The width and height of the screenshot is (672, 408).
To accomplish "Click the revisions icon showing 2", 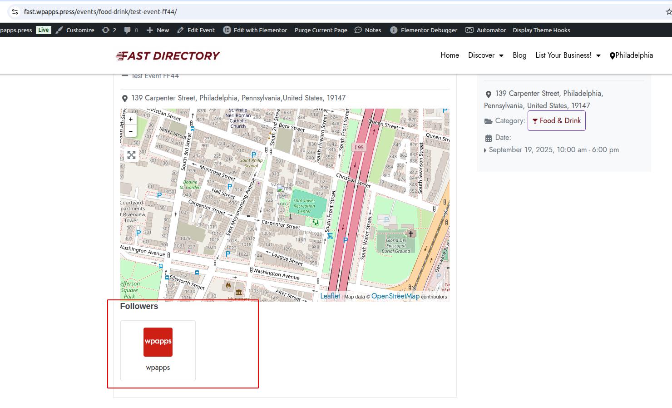I will click(x=109, y=30).
